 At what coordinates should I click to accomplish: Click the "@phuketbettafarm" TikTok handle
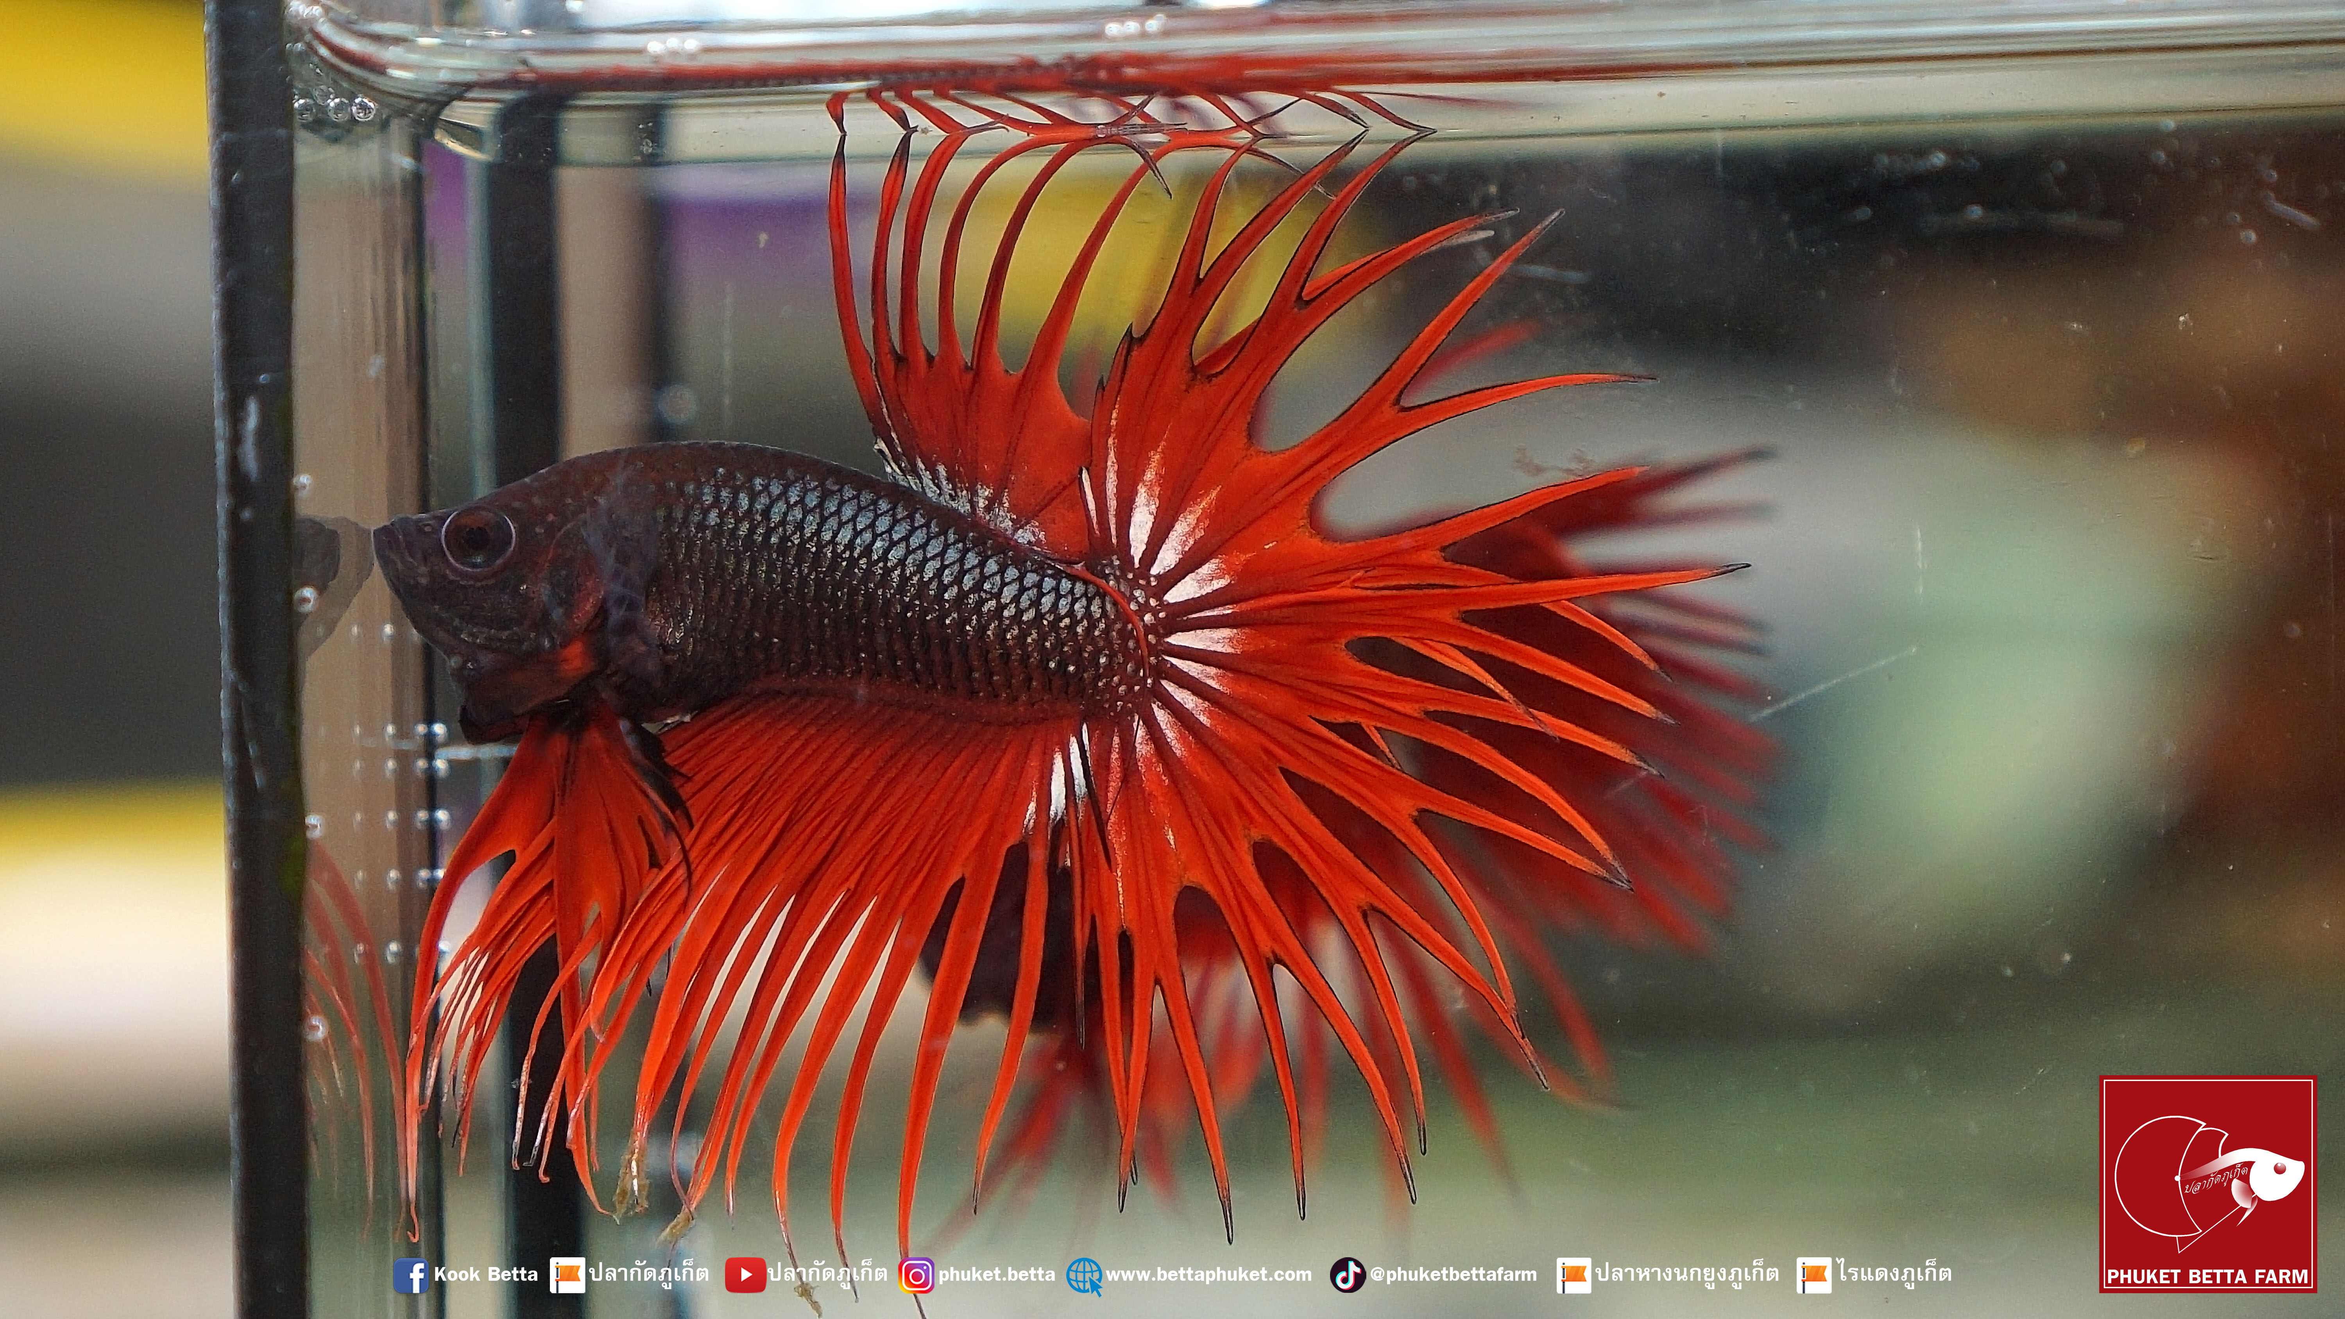click(1454, 1275)
